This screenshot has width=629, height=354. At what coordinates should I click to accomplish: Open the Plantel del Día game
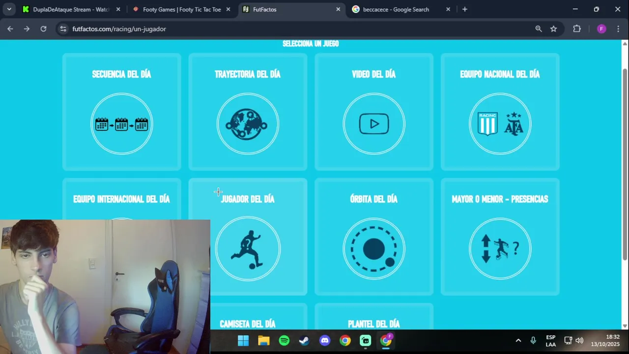pyautogui.click(x=374, y=324)
